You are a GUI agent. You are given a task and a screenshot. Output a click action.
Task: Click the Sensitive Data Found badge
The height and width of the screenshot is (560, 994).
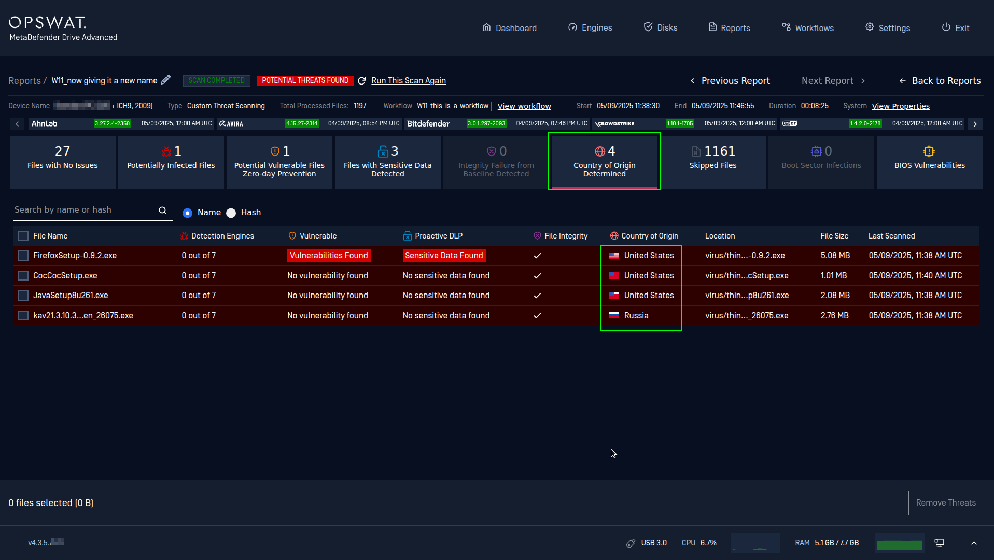click(444, 256)
